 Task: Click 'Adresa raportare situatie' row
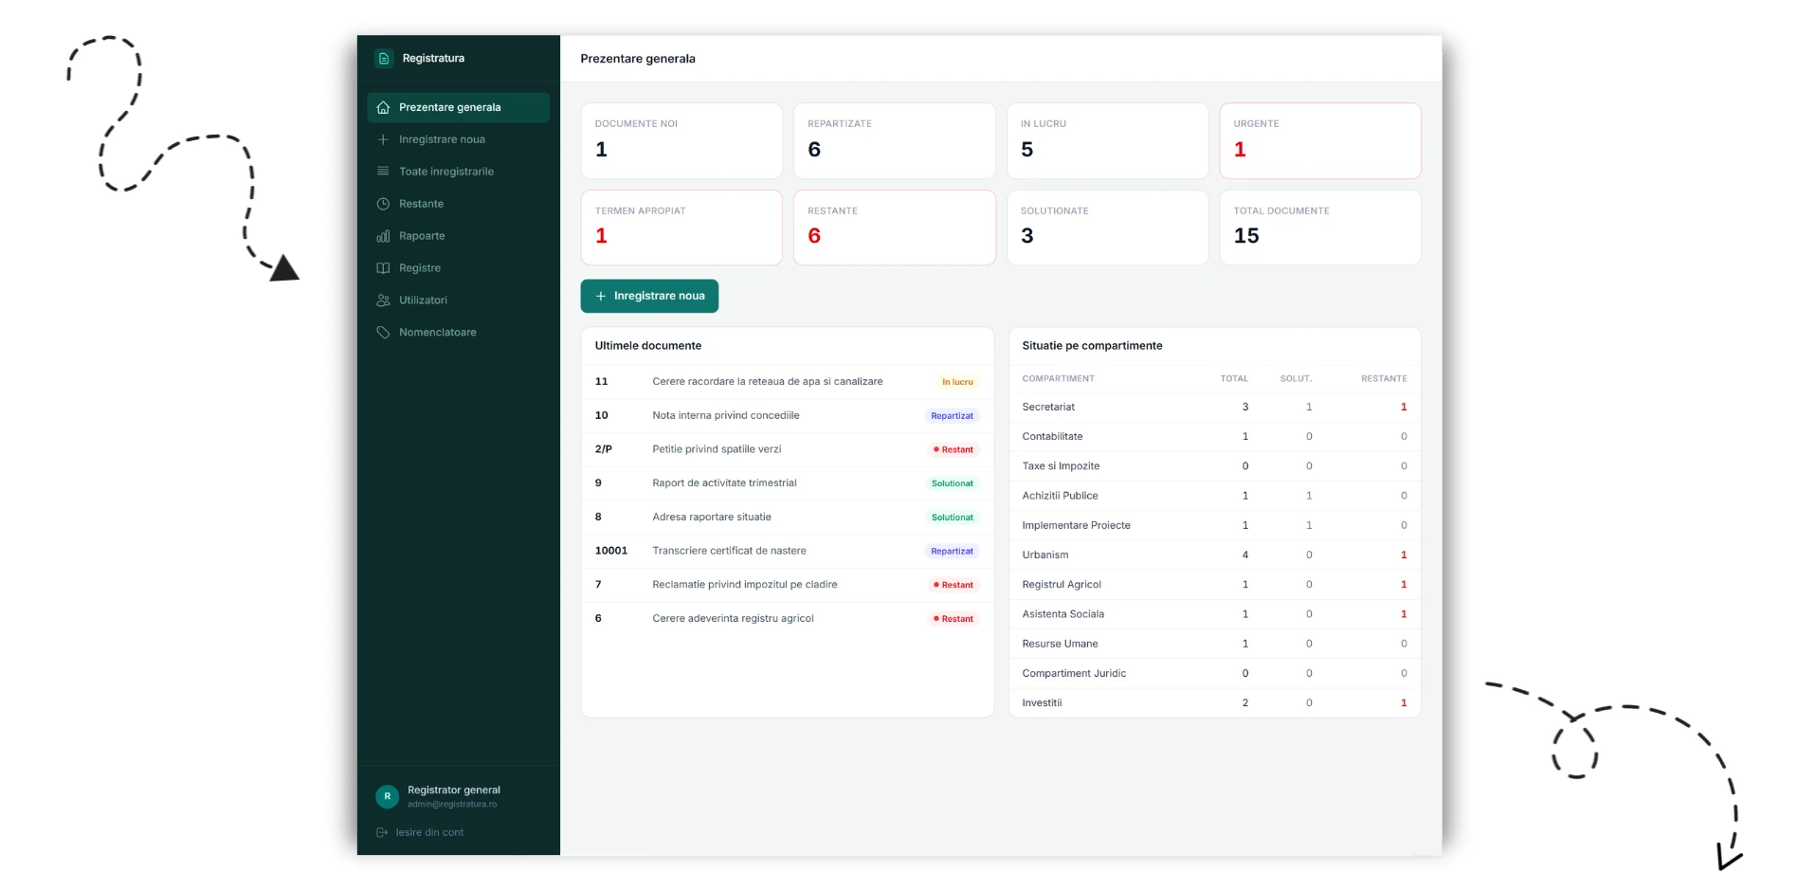(x=788, y=518)
